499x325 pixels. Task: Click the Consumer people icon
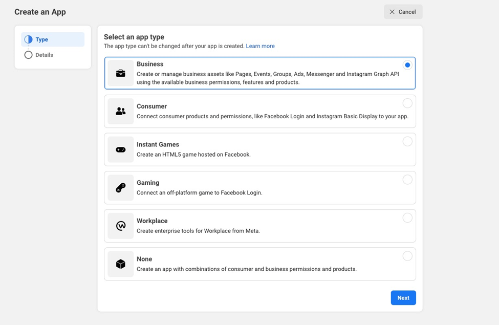[121, 111]
